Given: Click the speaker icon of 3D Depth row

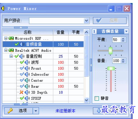Looking at the screenshot, I should pos(27,92).
